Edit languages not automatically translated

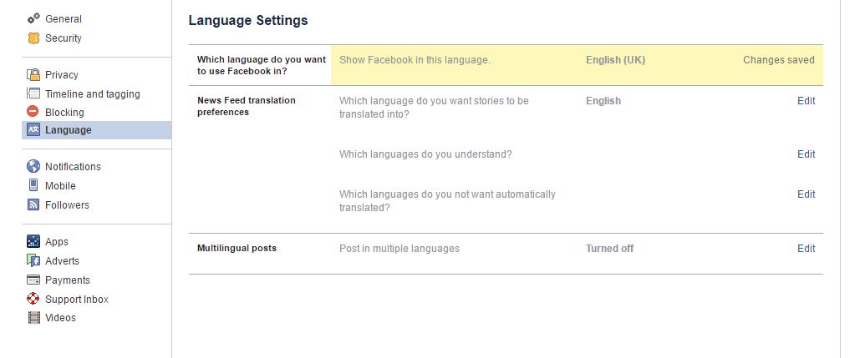coord(806,194)
